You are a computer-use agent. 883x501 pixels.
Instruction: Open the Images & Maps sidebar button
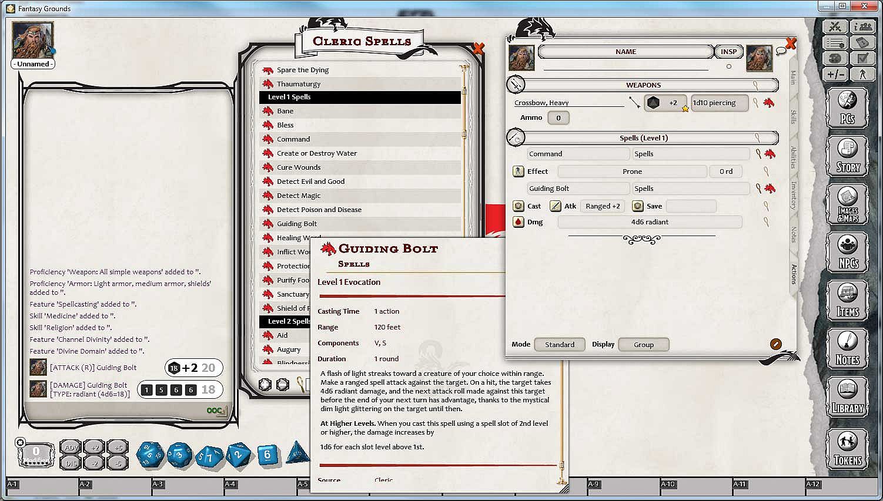pos(847,204)
